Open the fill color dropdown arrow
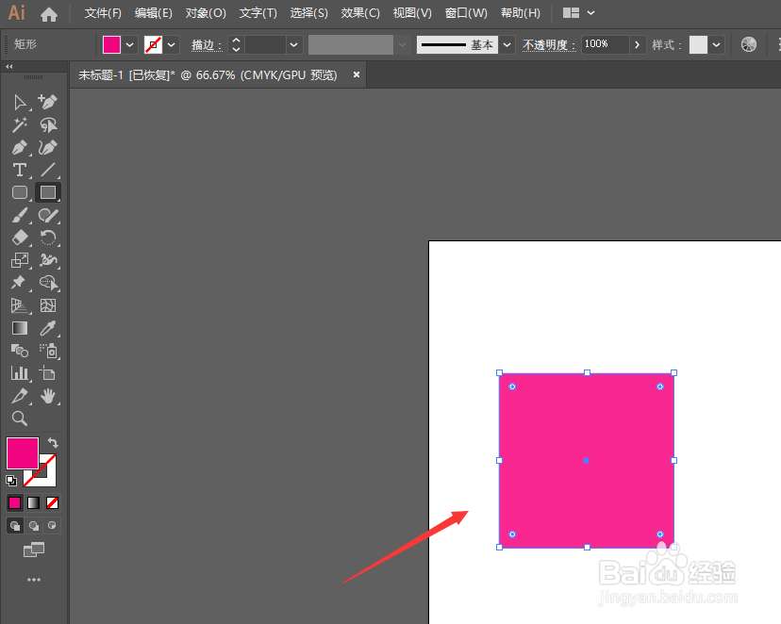The image size is (781, 624). coord(129,45)
